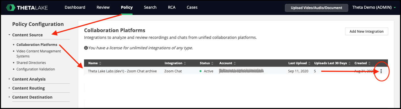The width and height of the screenshot is (401, 109).
Task: Expand the Content Destination section
Action: click(x=32, y=97)
